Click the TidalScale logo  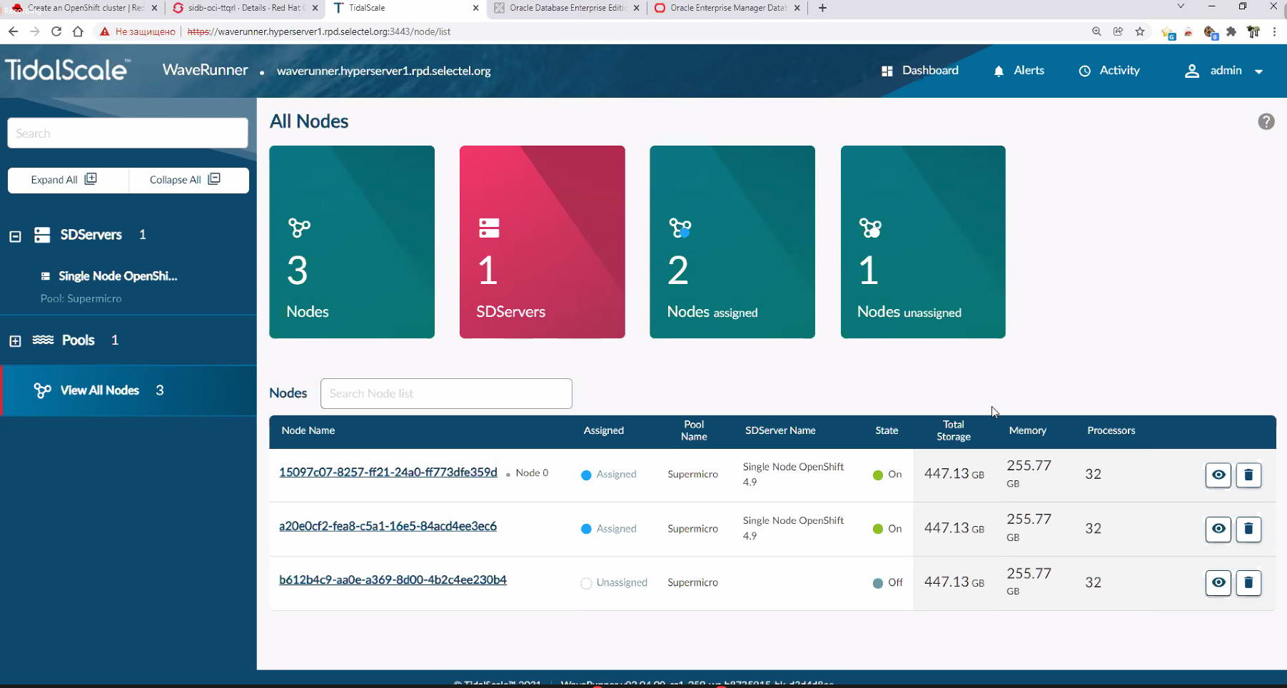point(68,70)
